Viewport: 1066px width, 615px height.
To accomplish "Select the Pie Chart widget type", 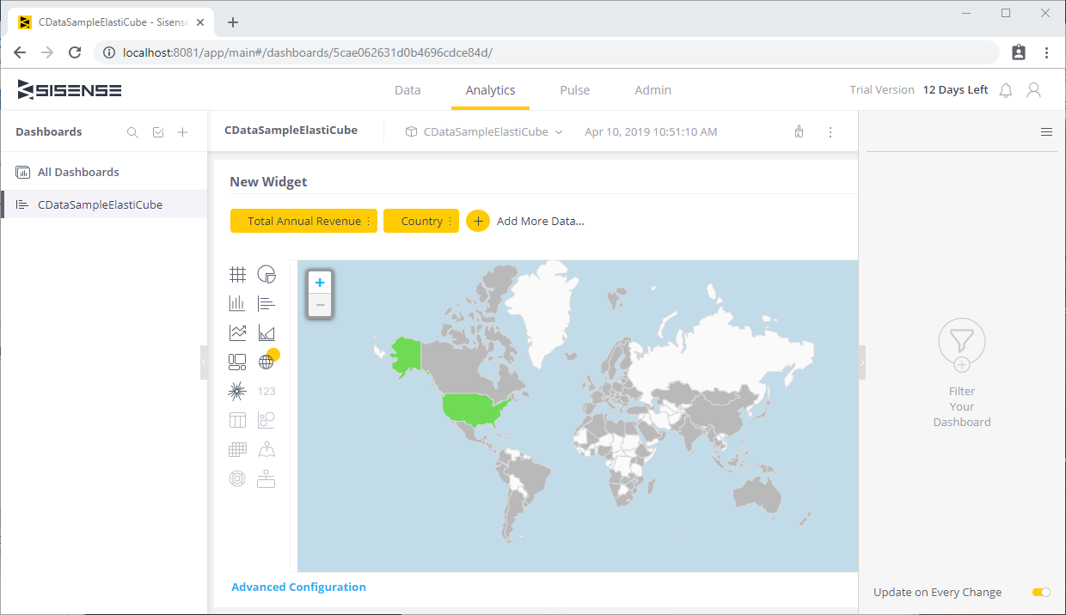I will 266,274.
